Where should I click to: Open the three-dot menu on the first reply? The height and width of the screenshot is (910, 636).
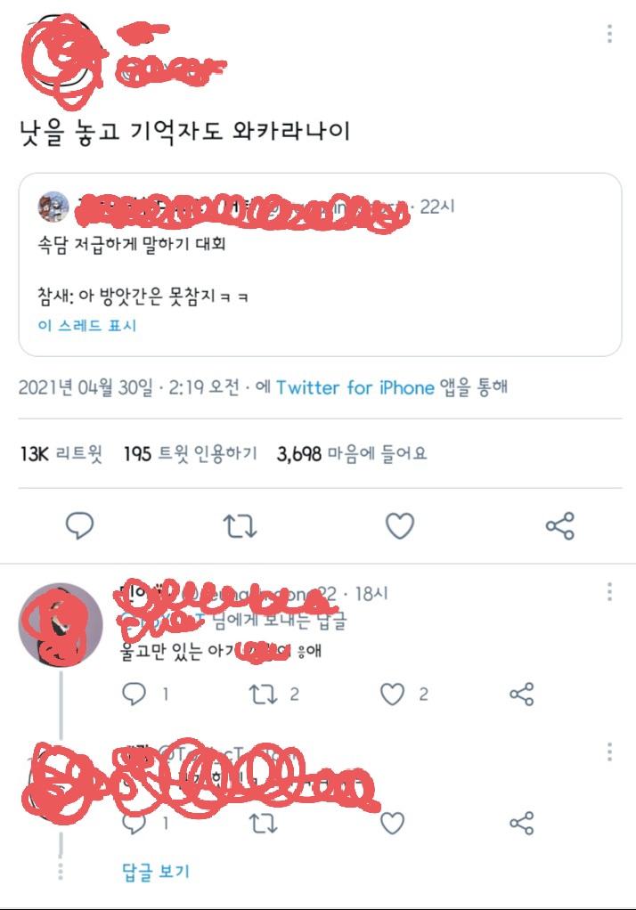pyautogui.click(x=609, y=592)
